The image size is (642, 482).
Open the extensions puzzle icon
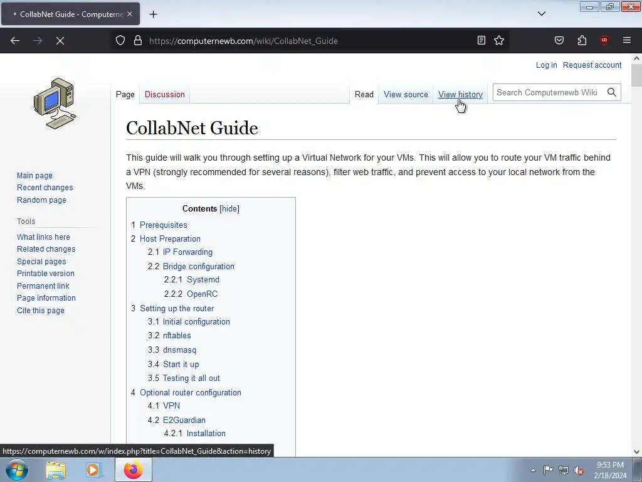point(582,41)
